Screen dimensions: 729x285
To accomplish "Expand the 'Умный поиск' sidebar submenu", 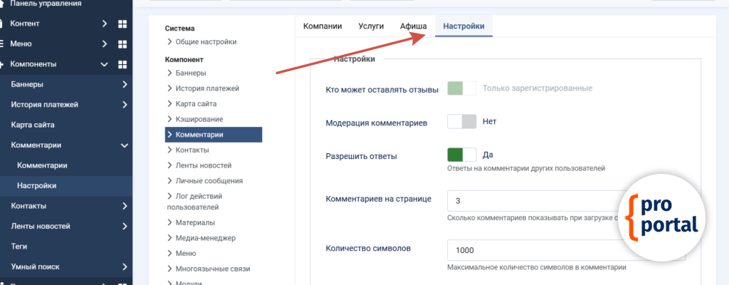I will (125, 267).
